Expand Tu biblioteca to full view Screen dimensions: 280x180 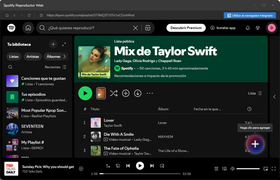click(x=64, y=44)
